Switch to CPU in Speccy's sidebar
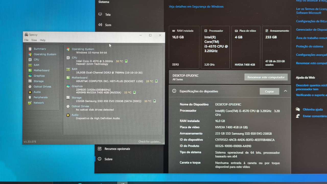 [37, 60]
